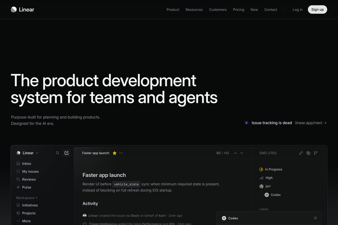Open the Issue tracking is dead announcement
The image size is (338, 225).
(x=272, y=123)
